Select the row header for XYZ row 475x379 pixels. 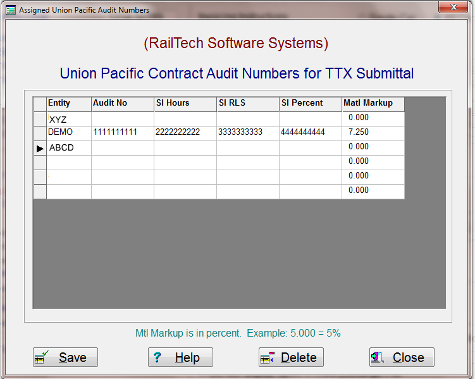click(40, 119)
